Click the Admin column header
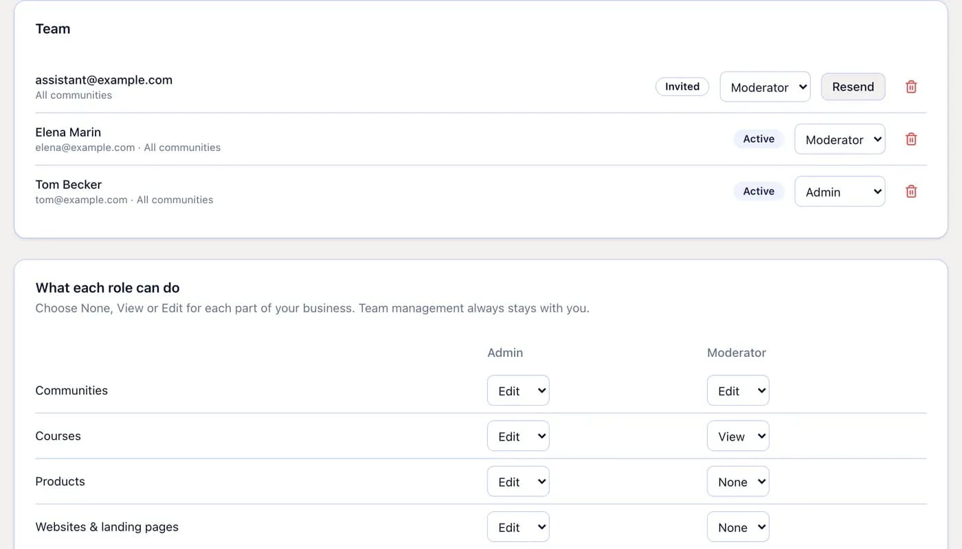This screenshot has height=549, width=962. pos(505,353)
